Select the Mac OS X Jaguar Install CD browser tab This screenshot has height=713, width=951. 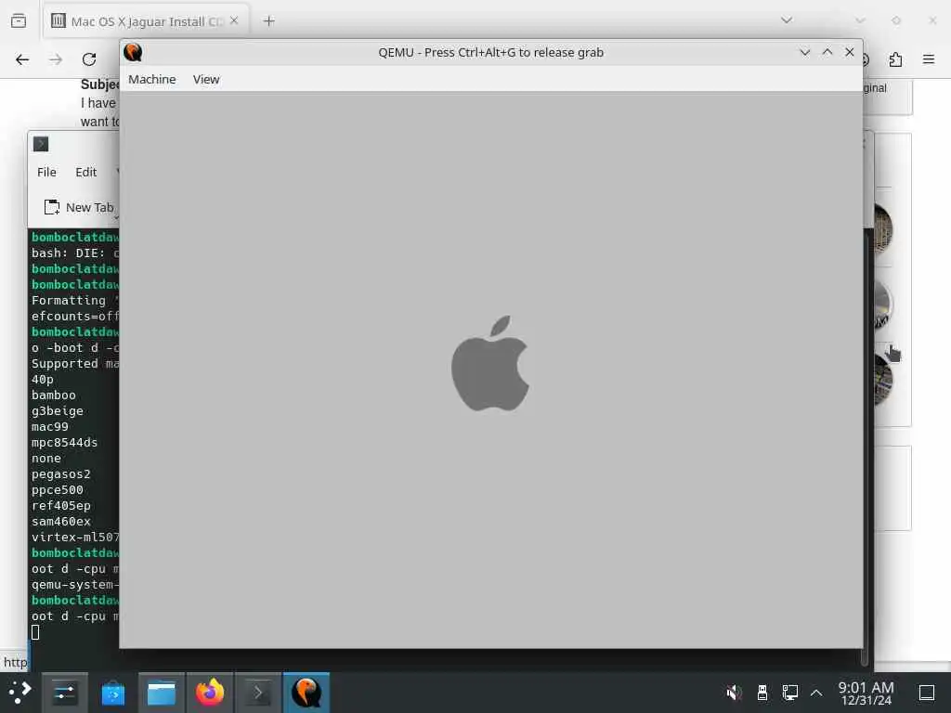click(146, 21)
